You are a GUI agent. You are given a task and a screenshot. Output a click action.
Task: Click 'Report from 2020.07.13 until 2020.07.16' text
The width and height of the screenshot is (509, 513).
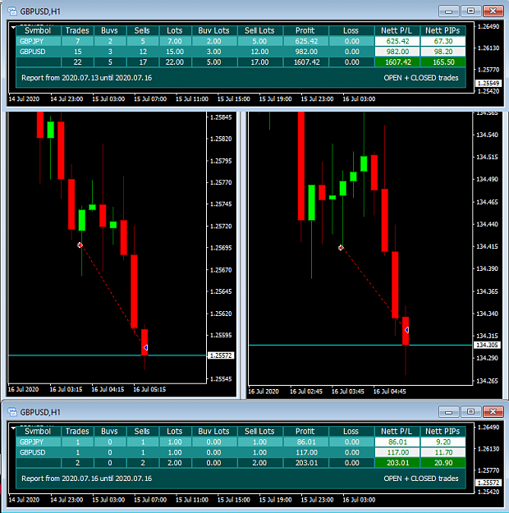coord(86,78)
